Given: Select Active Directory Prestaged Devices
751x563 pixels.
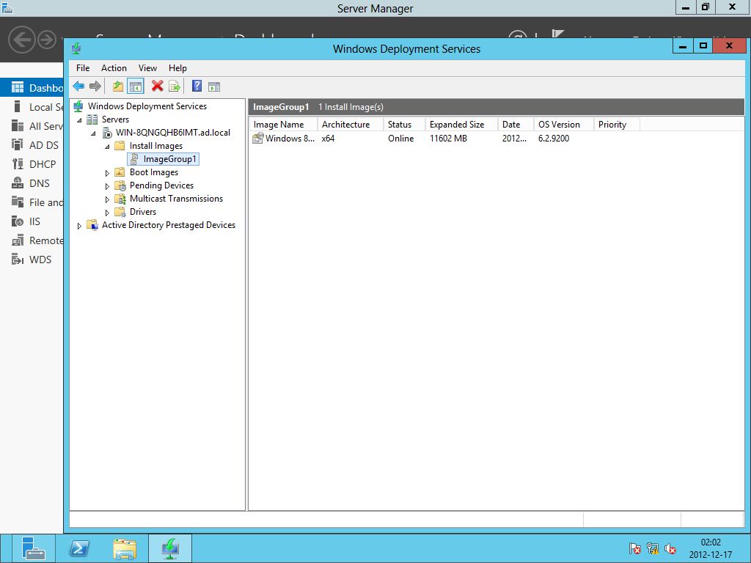Looking at the screenshot, I should tap(169, 224).
